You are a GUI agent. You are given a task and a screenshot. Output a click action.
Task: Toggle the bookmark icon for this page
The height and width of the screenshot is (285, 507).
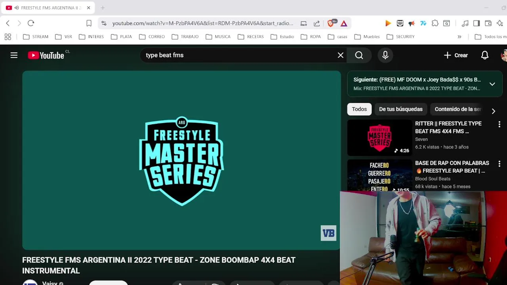pos(89,23)
